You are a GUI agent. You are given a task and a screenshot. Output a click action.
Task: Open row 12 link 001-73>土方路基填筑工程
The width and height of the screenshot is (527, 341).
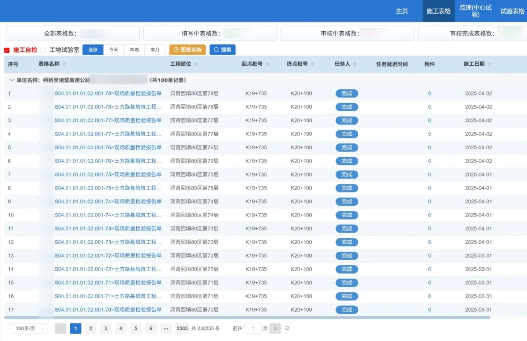click(x=108, y=242)
